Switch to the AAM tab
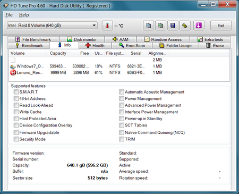 tap(121, 39)
